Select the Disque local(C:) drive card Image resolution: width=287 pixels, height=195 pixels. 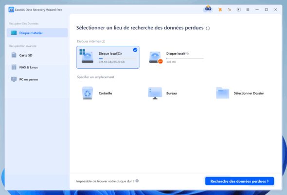pyautogui.click(x=108, y=57)
